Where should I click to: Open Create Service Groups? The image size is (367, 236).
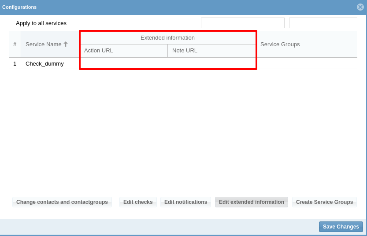[324, 202]
